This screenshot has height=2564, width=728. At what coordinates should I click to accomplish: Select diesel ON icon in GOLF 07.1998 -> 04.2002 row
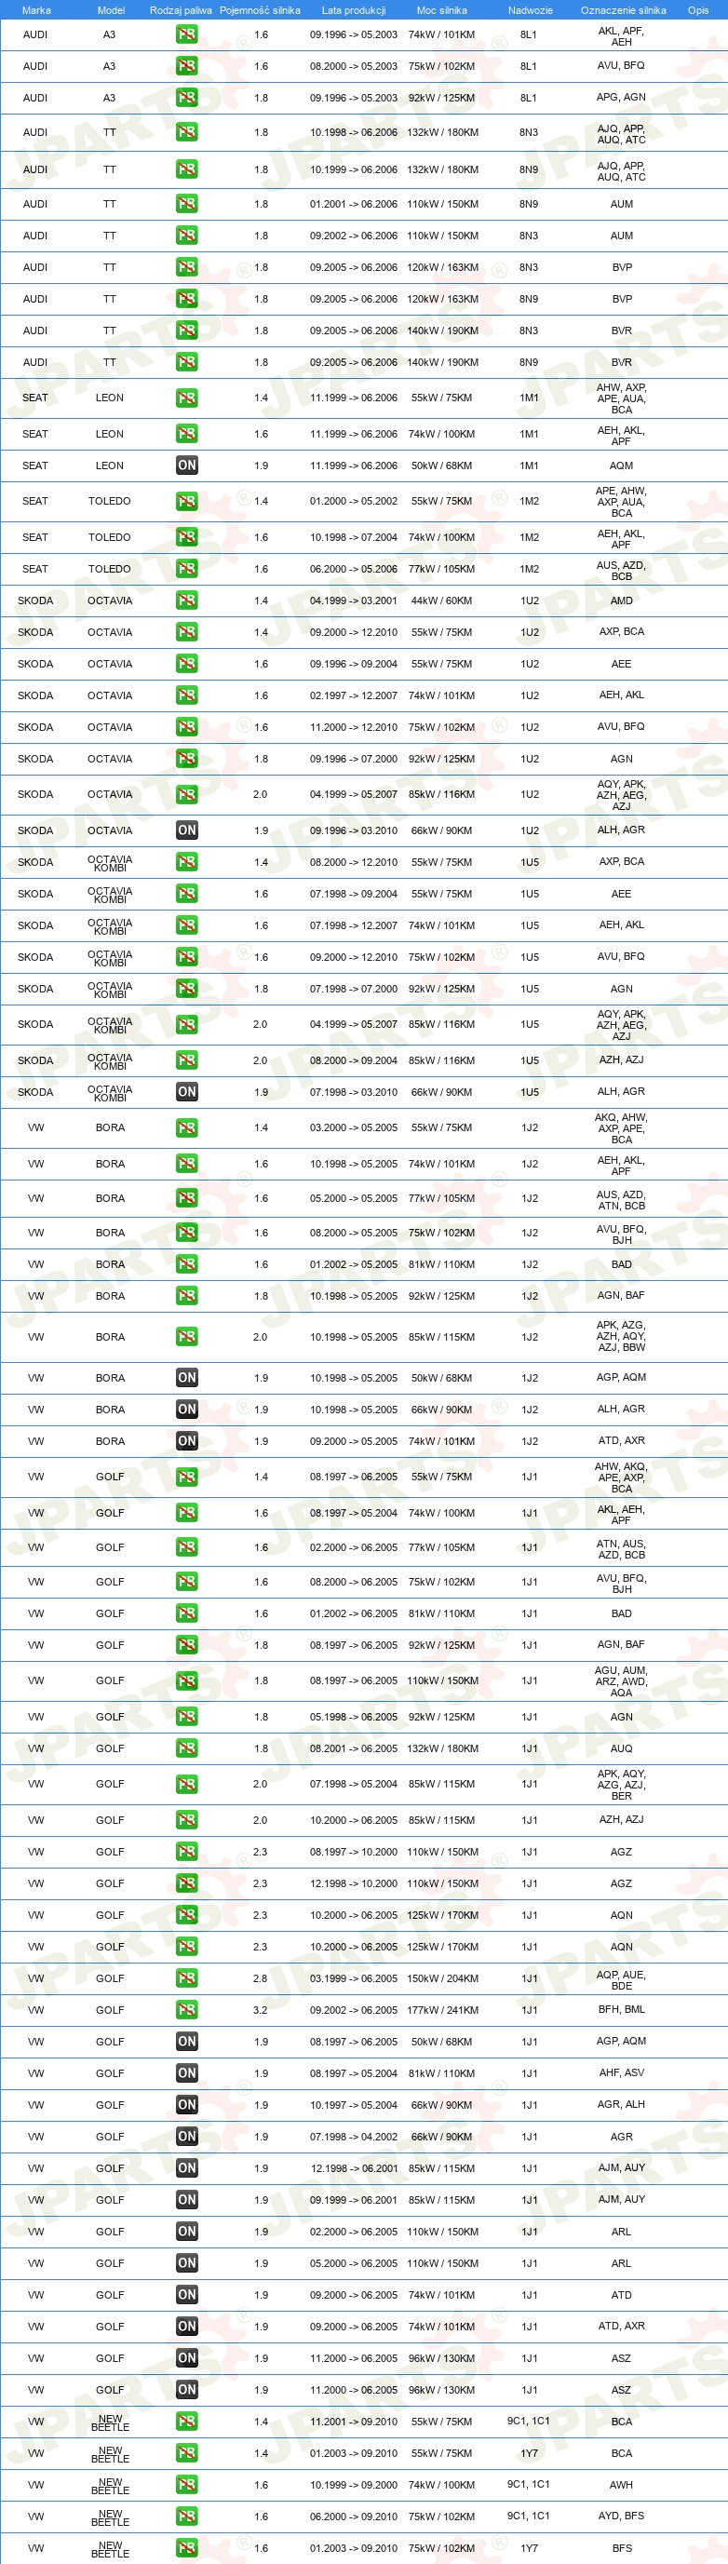(x=186, y=2137)
